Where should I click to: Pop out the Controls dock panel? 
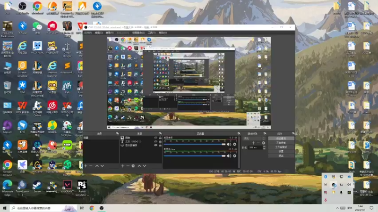(x=293, y=134)
